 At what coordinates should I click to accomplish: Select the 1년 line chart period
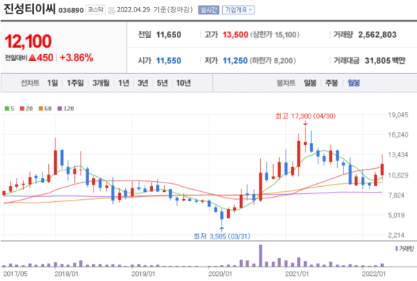point(124,83)
